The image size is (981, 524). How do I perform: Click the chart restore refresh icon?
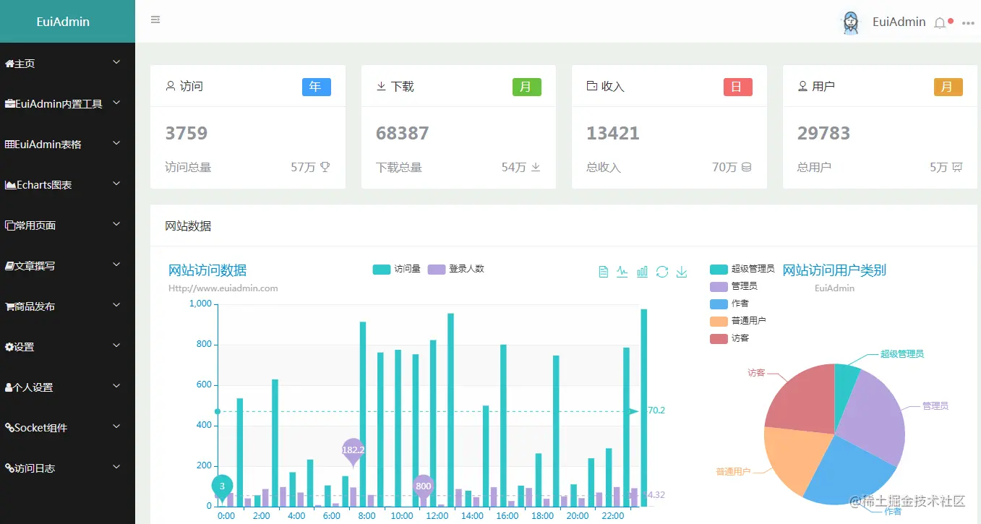click(x=661, y=272)
